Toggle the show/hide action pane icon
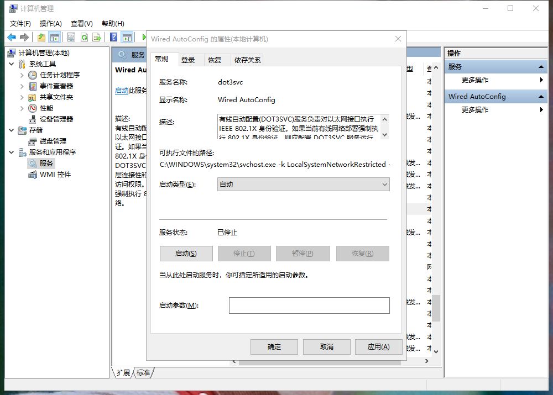This screenshot has width=553, height=395. (x=127, y=38)
